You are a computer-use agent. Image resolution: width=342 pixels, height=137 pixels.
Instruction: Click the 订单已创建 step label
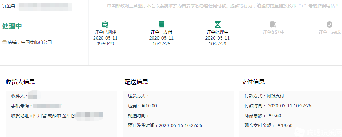105,32
